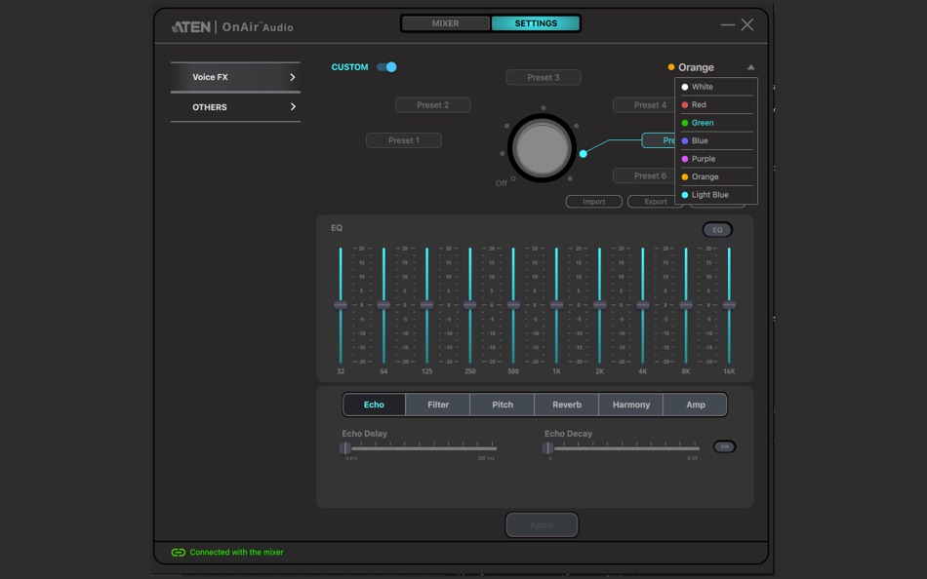Open the Voice FX section
The width and height of the screenshot is (927, 579).
[x=235, y=77]
